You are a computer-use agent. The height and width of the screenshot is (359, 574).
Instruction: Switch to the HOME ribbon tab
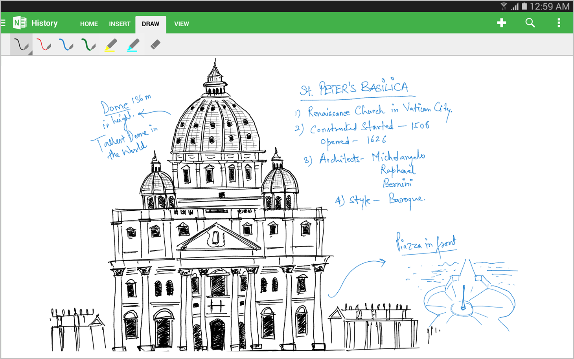click(89, 24)
